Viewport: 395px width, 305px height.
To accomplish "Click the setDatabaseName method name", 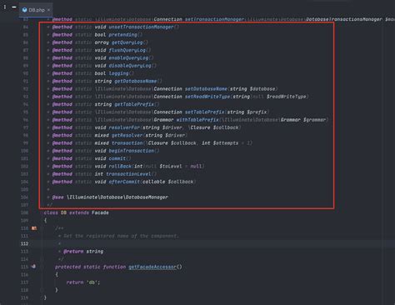I will click(206, 89).
